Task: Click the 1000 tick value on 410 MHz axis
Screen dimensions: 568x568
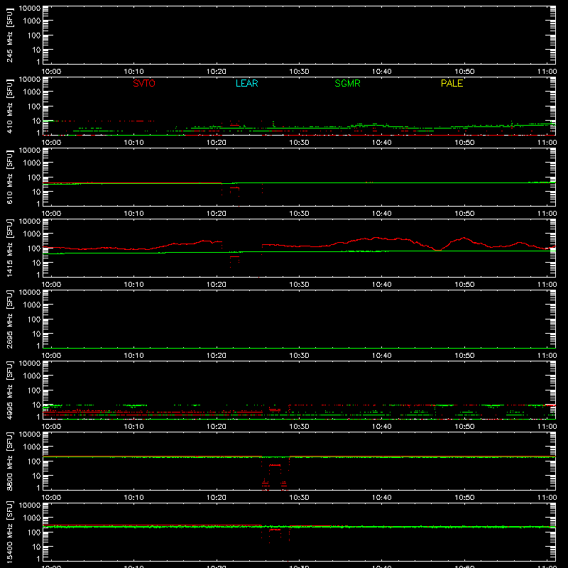Action: pos(32,92)
